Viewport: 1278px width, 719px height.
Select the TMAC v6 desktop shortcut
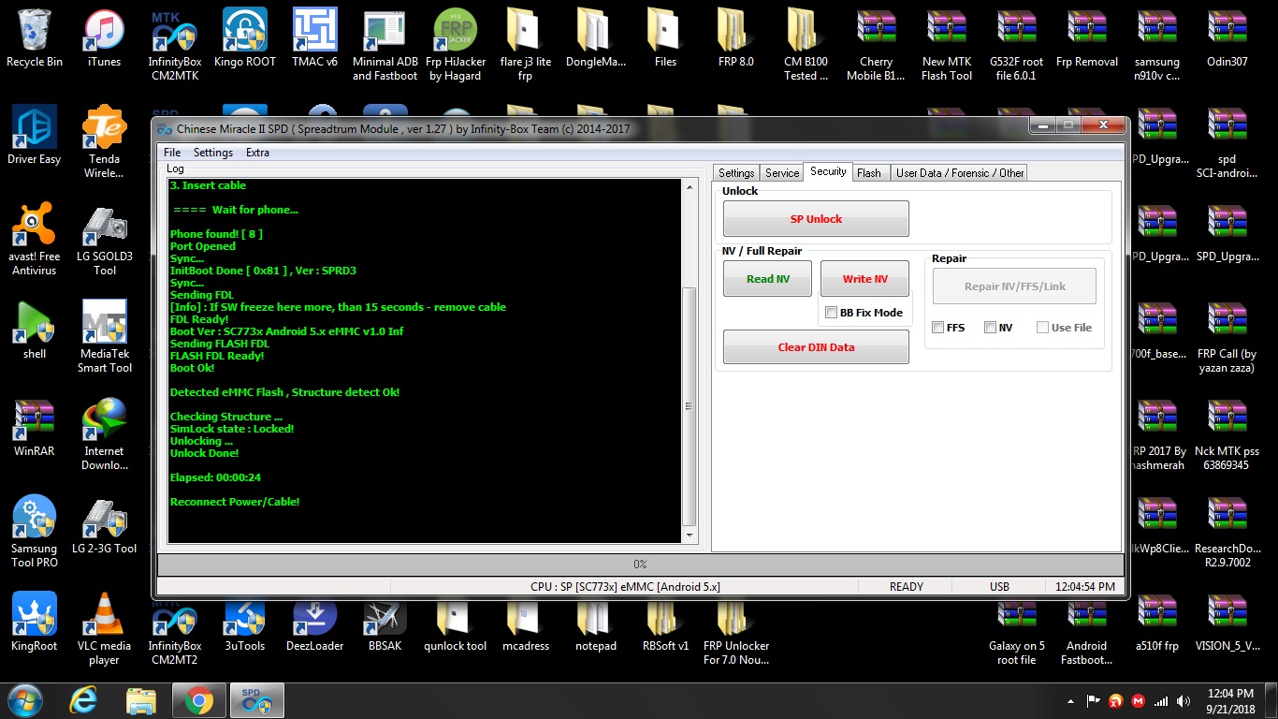[x=314, y=39]
